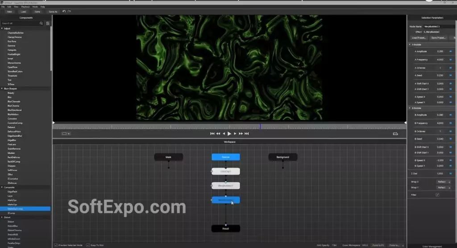Click the A Shift Start X blue icon
The width and height of the screenshot is (457, 248).
[x=450, y=84]
